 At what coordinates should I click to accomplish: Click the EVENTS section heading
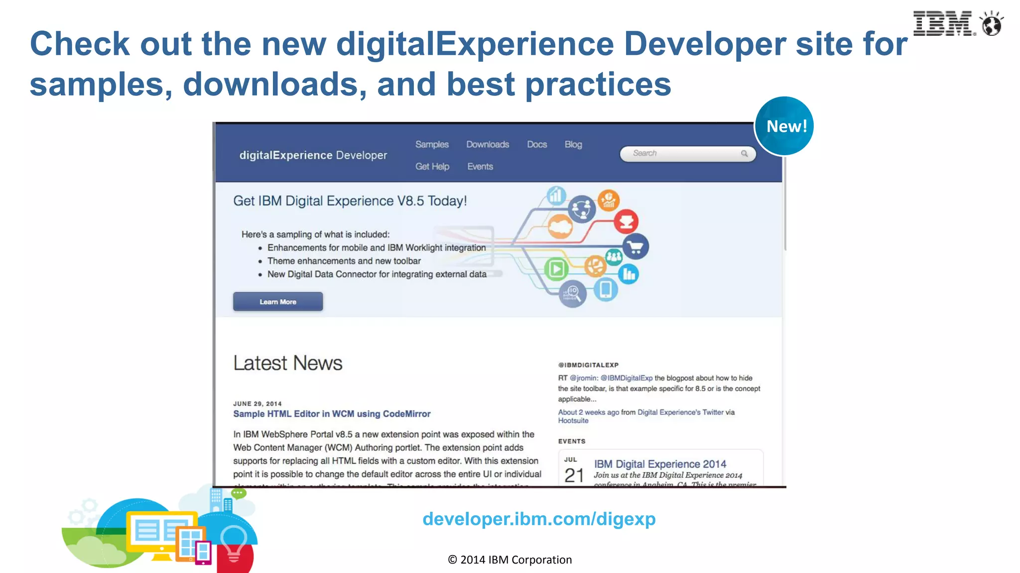tap(572, 441)
